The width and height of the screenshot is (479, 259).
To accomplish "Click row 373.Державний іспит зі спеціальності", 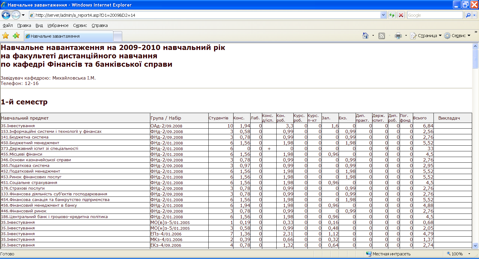I will pos(236,148).
